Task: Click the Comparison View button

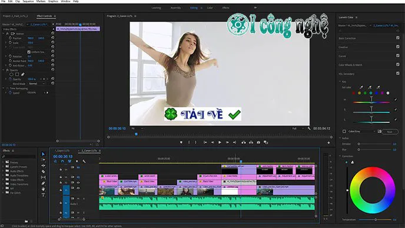Action: [x=266, y=143]
